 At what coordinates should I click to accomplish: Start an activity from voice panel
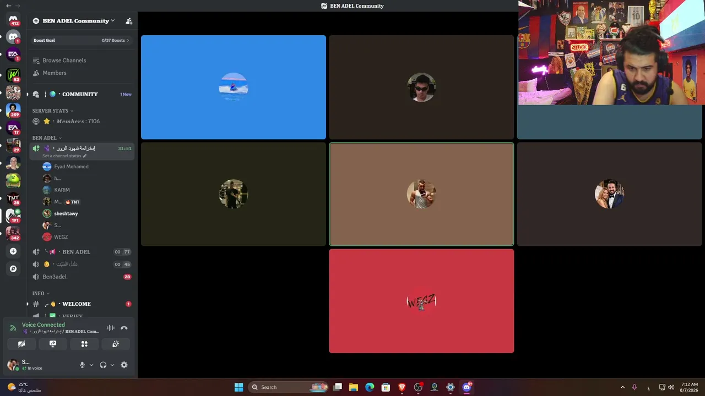click(84, 344)
